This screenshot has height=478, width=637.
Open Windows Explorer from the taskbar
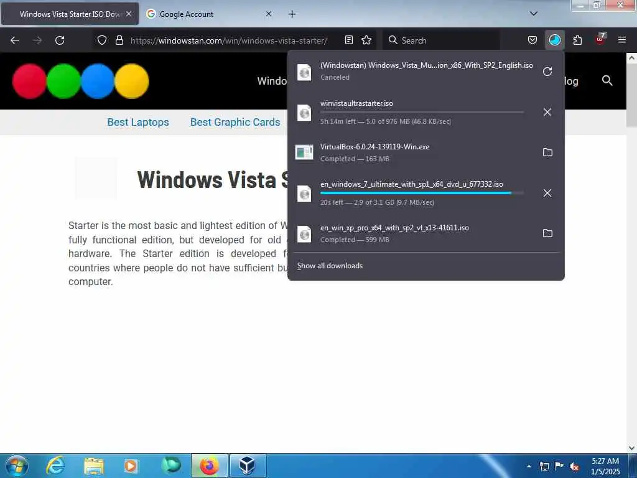94,466
